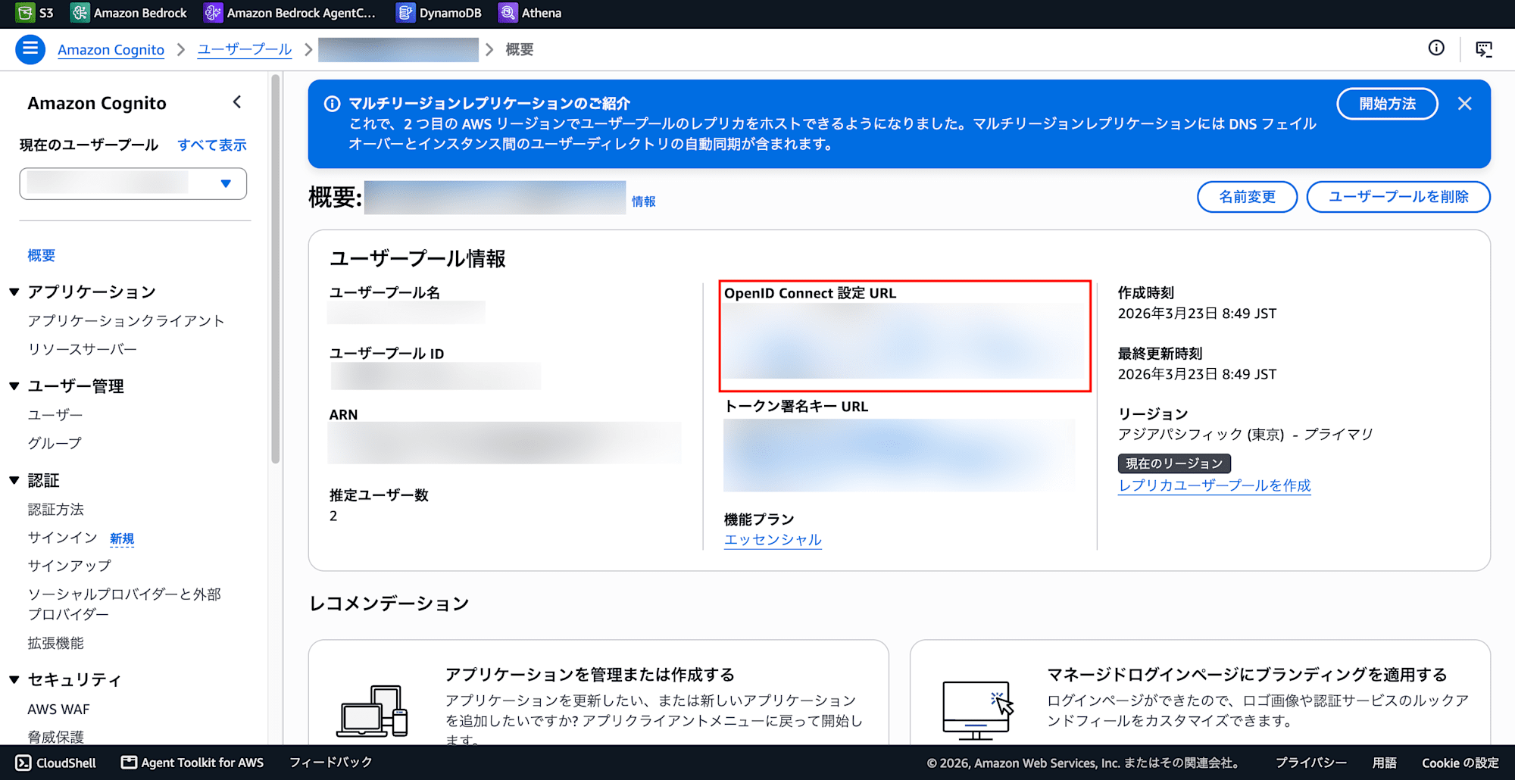
Task: Open プライバシー in the footer
Action: 1311,763
